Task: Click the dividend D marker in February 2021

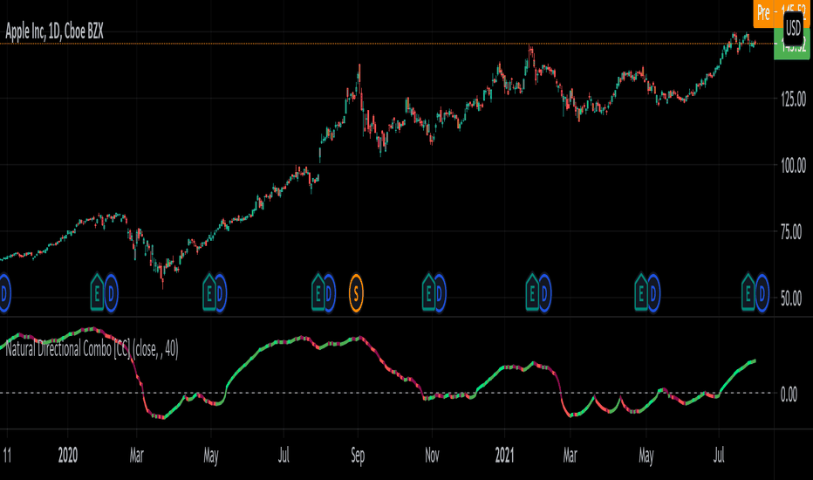Action: coord(544,293)
